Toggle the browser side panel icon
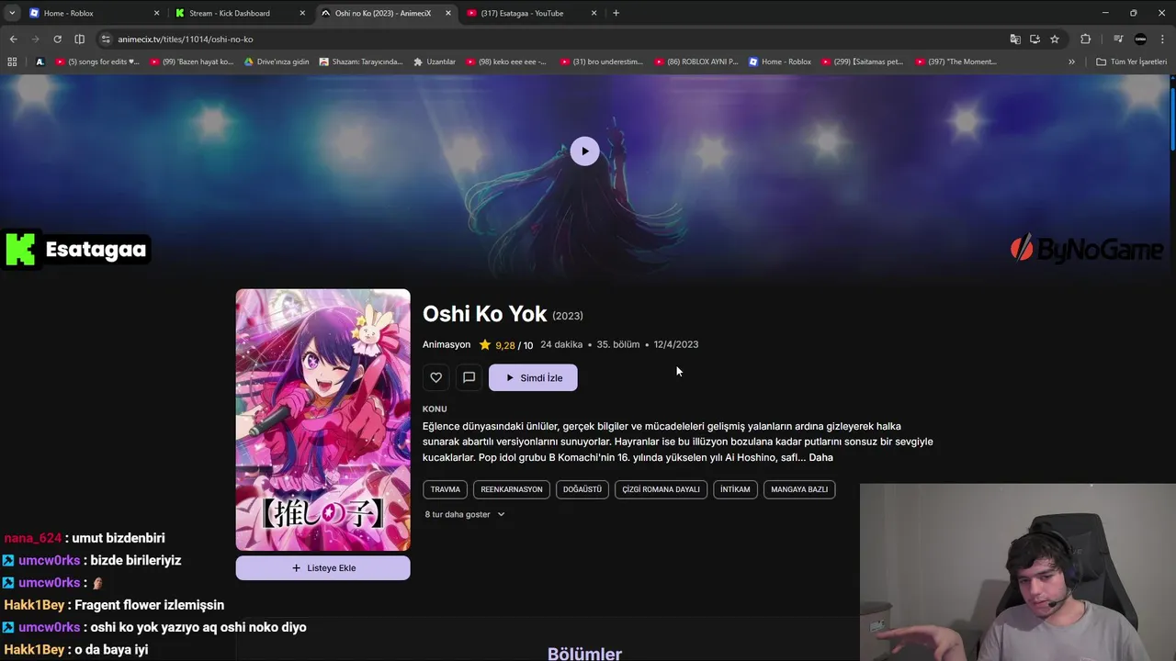 (79, 39)
